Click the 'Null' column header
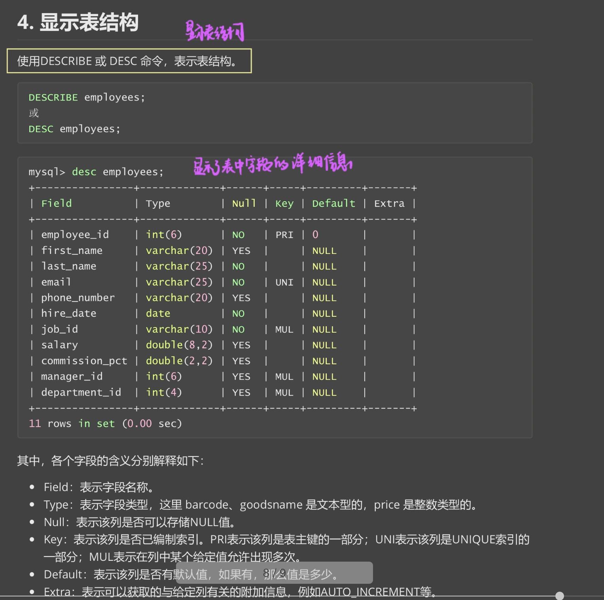Viewport: 604px width, 600px height. 244,203
